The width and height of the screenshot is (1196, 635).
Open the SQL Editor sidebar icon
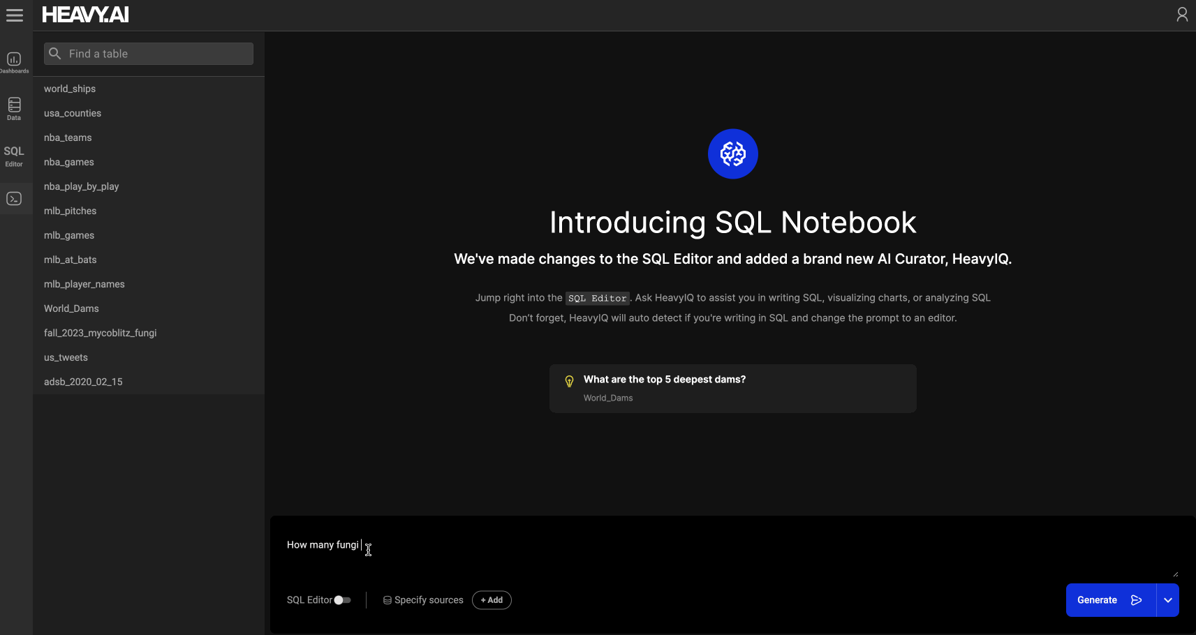pos(14,156)
